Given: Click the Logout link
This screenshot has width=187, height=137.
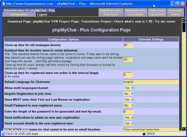Looking at the screenshot, I should (x=42, y=15).
